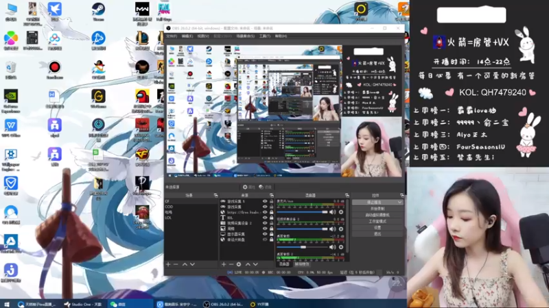Move source up with up chevron
Screen dimensions: 549x308
click(x=248, y=264)
